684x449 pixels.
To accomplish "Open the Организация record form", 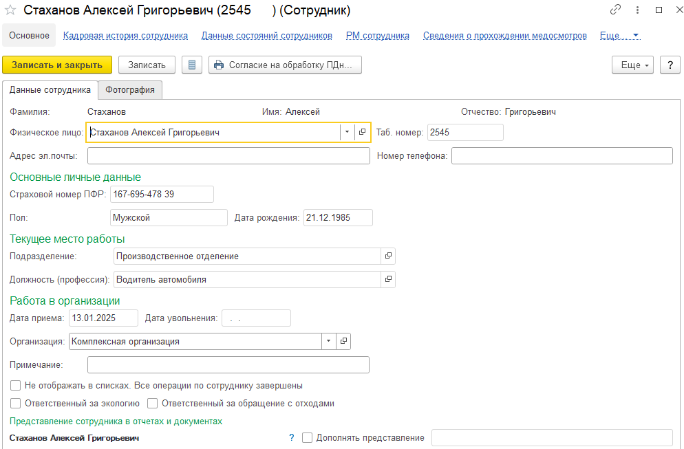I will click(x=343, y=341).
